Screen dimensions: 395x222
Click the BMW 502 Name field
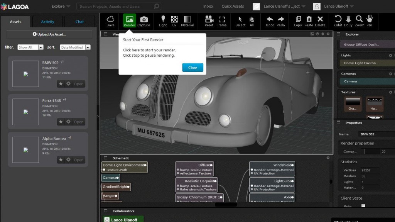pos(376,134)
